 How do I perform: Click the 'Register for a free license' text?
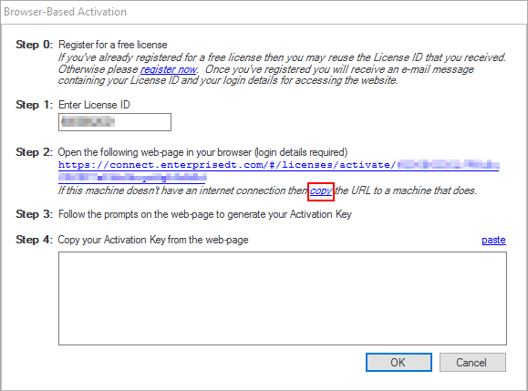pyautogui.click(x=113, y=45)
